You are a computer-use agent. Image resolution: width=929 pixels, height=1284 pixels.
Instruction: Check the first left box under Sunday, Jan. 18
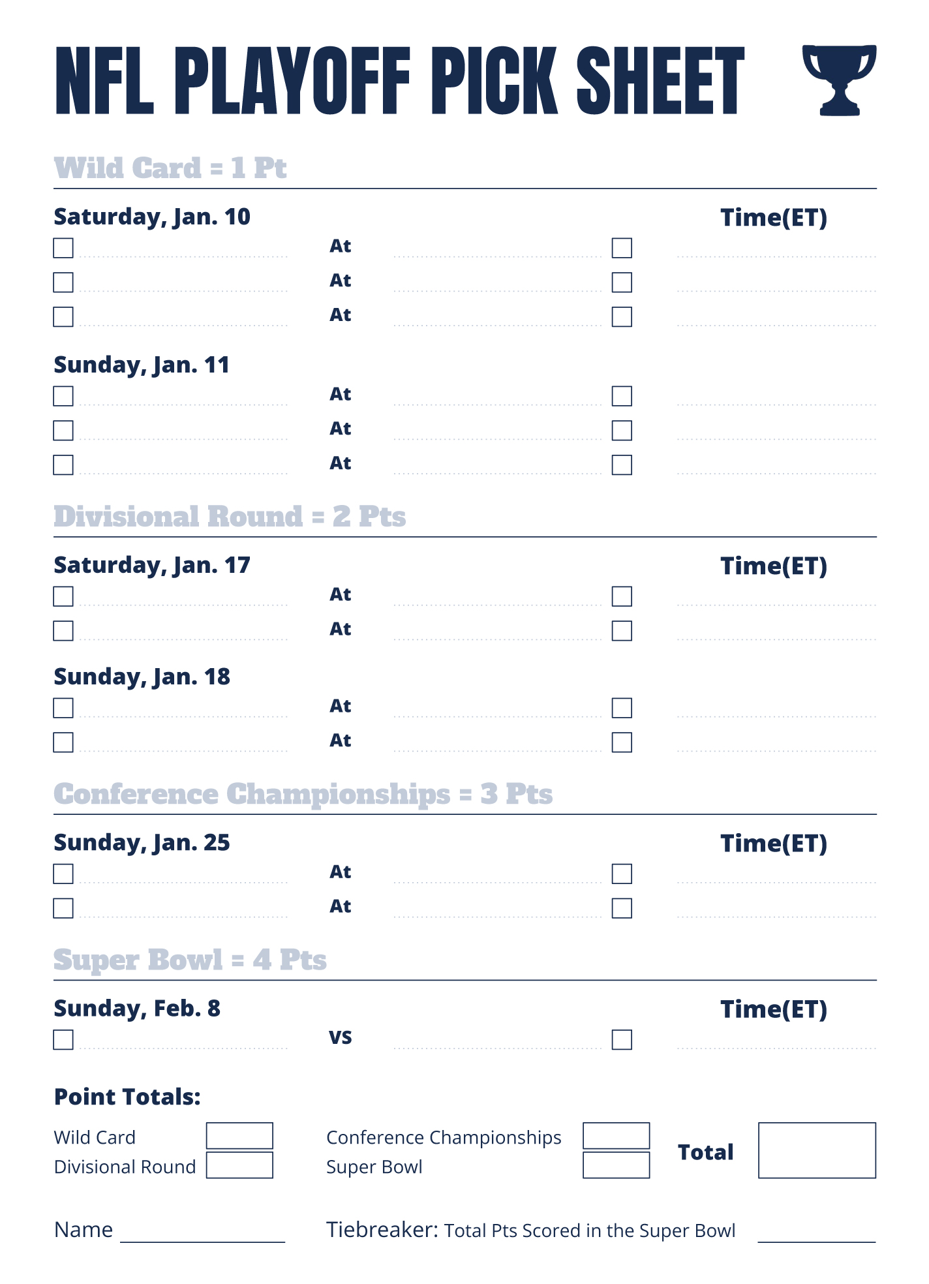[63, 708]
